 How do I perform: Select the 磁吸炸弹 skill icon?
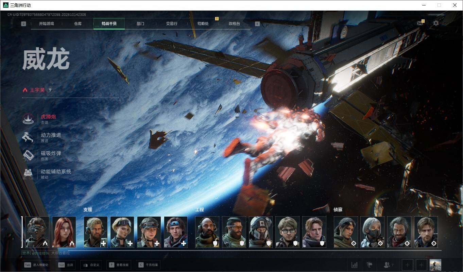[x=28, y=155]
